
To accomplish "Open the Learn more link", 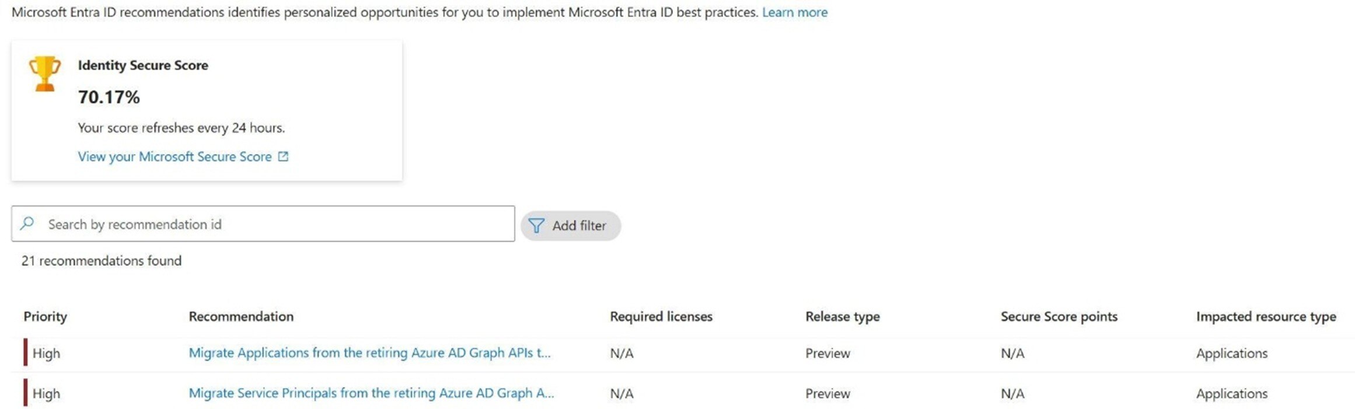I will (795, 12).
